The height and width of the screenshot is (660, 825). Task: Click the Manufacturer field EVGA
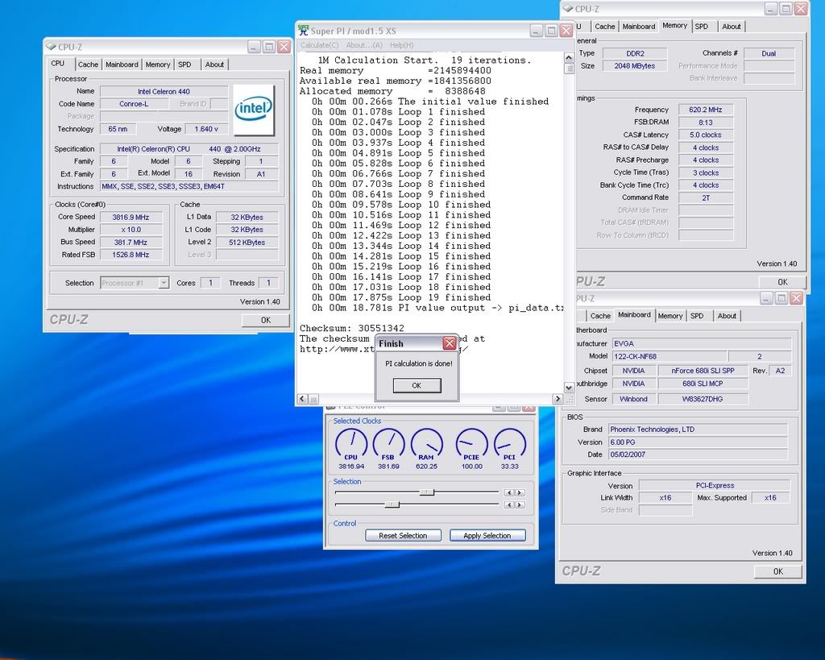[x=702, y=343]
